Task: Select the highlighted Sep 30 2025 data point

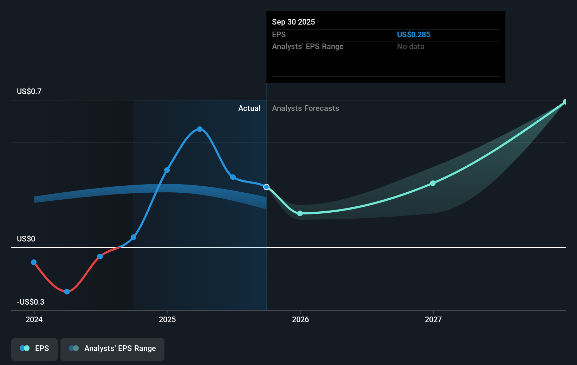Action: point(266,187)
